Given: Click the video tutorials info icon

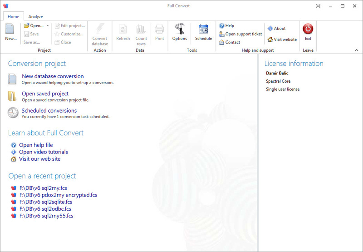Looking at the screenshot, I should click(x=14, y=152).
